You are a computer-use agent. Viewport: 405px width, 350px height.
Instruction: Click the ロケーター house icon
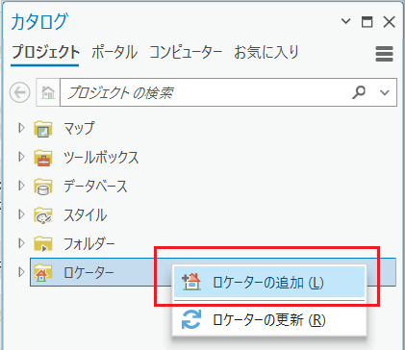[43, 273]
